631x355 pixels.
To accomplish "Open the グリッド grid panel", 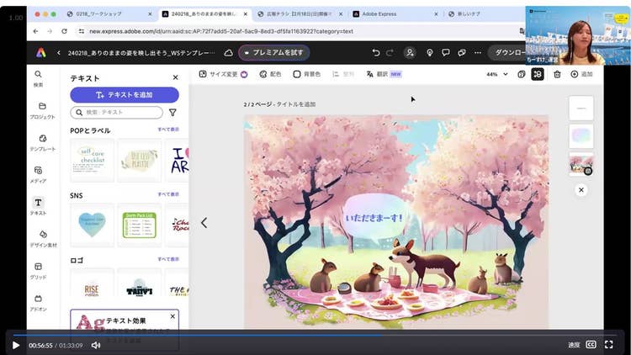I will 38,271.
